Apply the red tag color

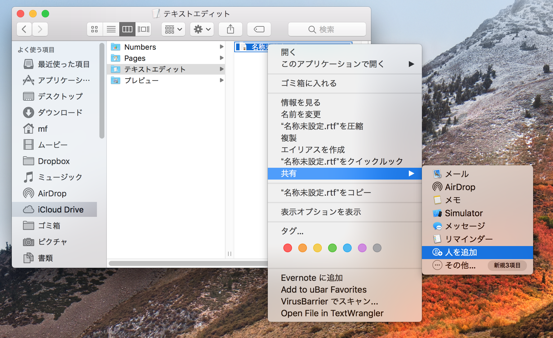[x=288, y=248]
